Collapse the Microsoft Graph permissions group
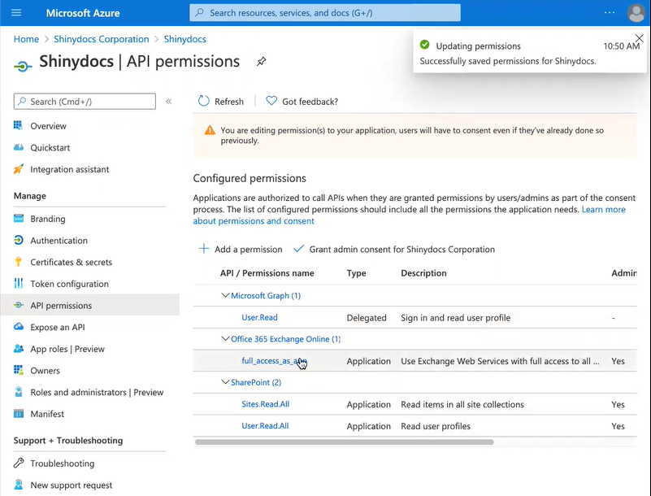 pyautogui.click(x=226, y=296)
